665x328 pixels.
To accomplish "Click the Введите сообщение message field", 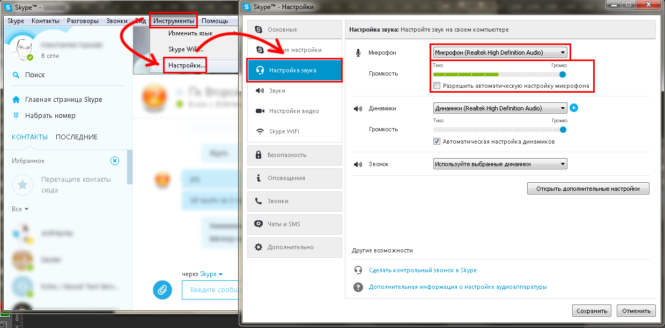I will [210, 290].
